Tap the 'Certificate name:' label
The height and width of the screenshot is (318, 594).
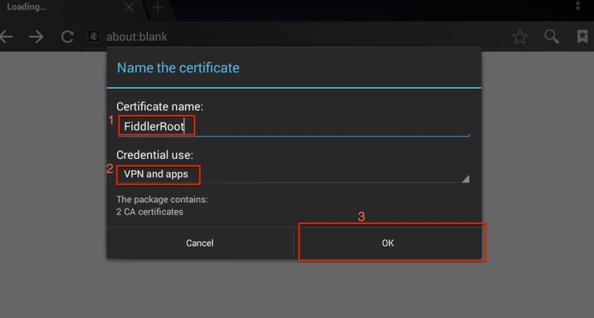pyautogui.click(x=160, y=107)
